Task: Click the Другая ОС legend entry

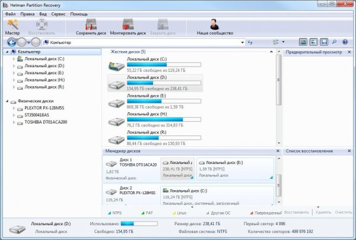Action: [x=218, y=213]
